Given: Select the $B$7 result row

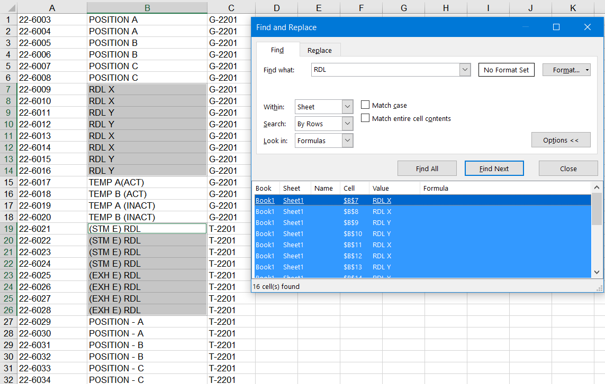Looking at the screenshot, I should click(422, 200).
